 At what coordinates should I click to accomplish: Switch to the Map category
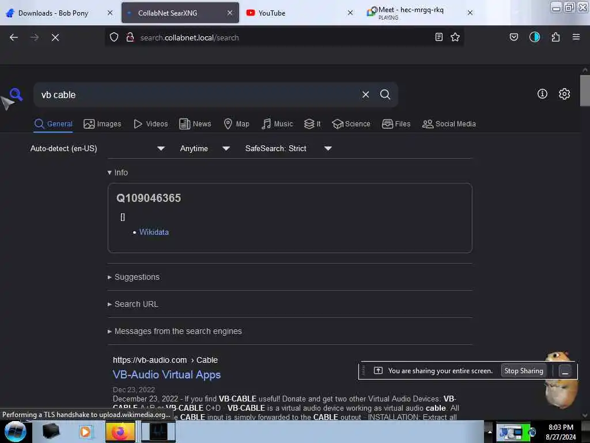pyautogui.click(x=236, y=124)
